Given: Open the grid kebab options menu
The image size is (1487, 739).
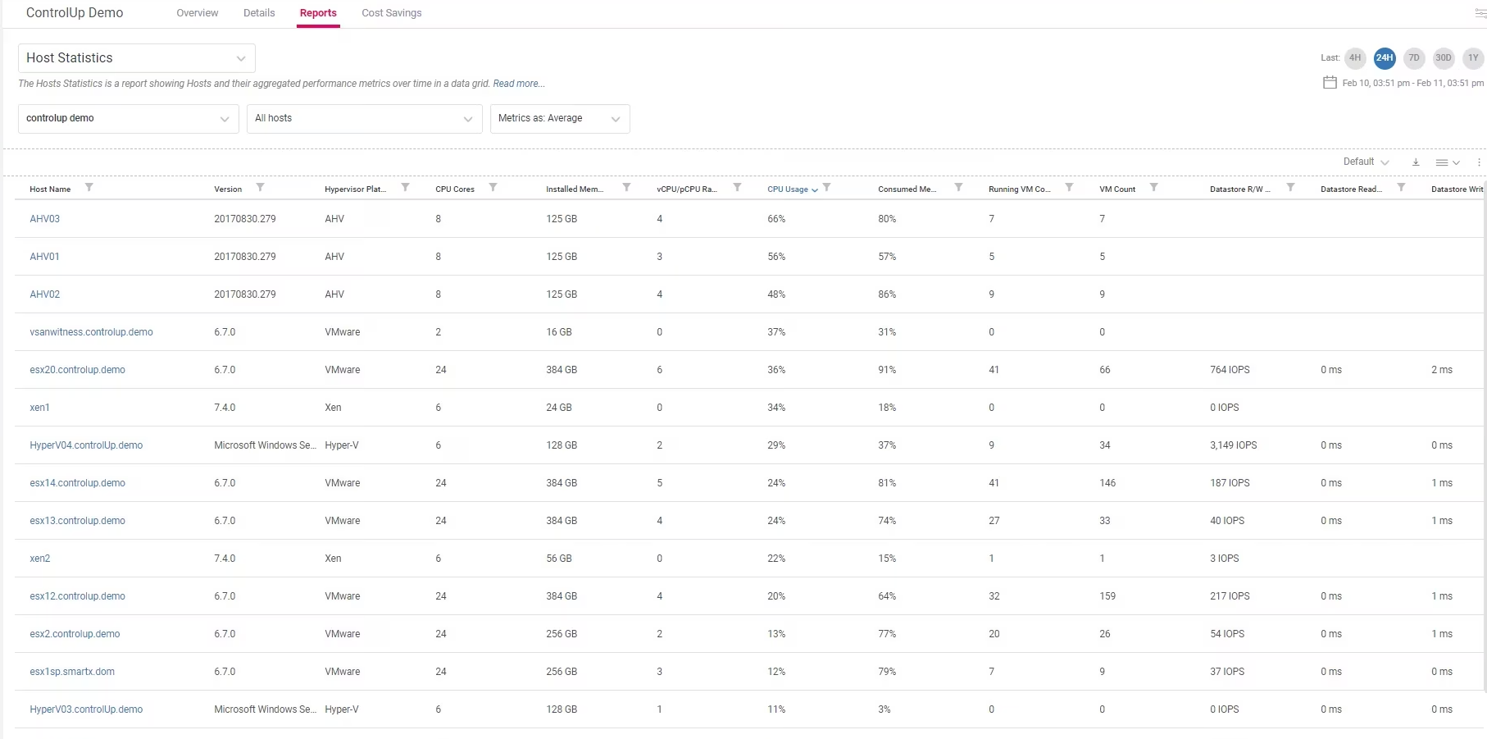Looking at the screenshot, I should 1479,162.
